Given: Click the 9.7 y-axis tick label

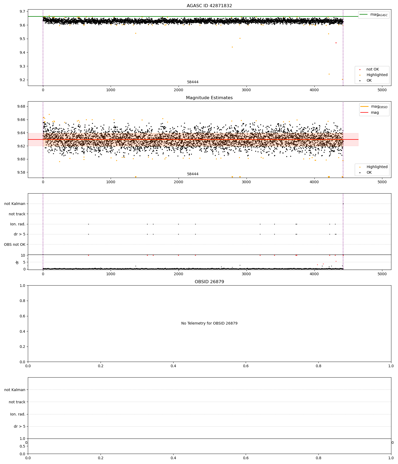Looking at the screenshot, I should [x=23, y=11].
